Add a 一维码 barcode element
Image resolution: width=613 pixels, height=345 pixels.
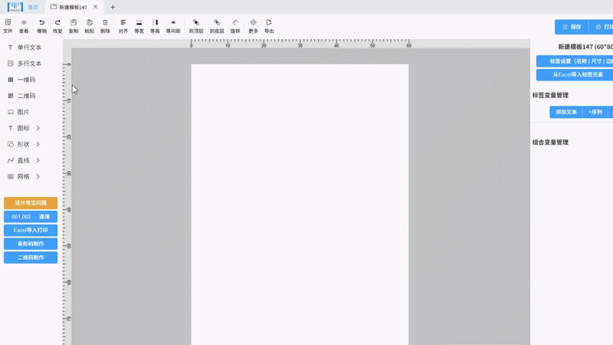[x=25, y=80]
